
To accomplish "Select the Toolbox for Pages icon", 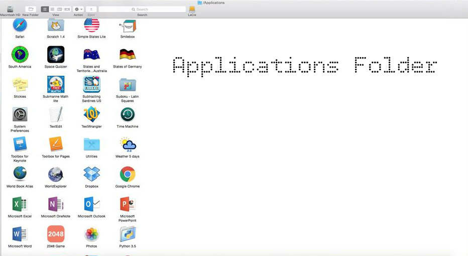I will [x=56, y=144].
